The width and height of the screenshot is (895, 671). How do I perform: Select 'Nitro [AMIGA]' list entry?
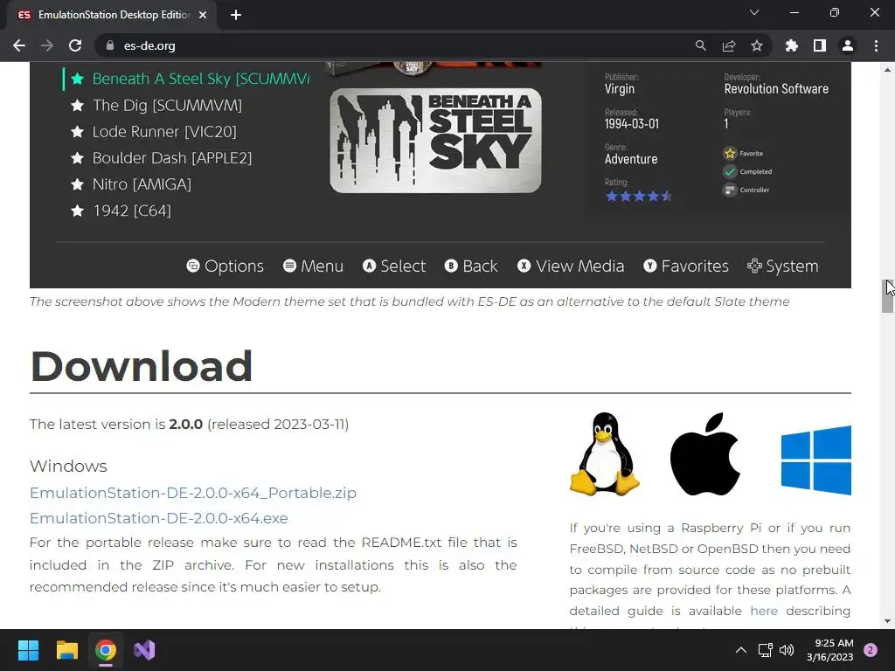(142, 184)
